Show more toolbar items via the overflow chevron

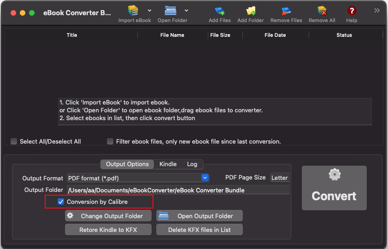(x=377, y=10)
